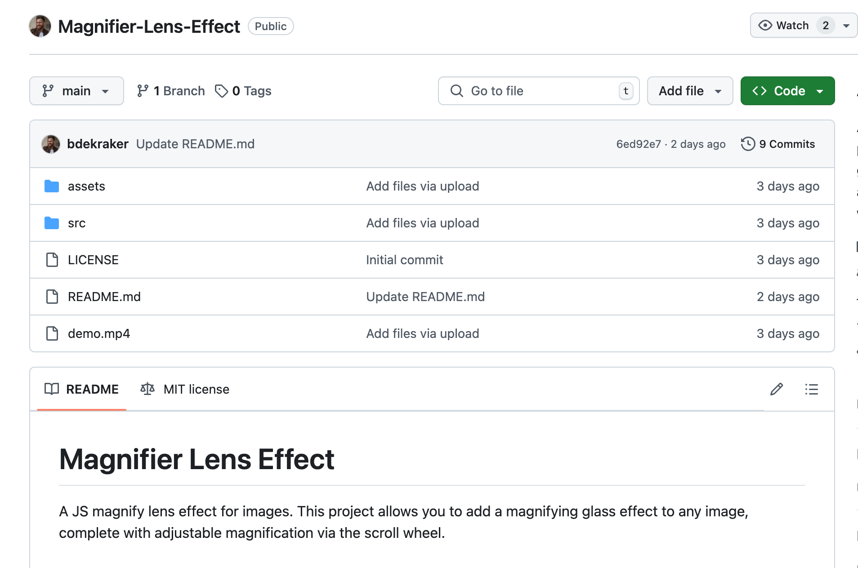Click the tags icon showing 0 Tags
The height and width of the screenshot is (568, 858).
tap(221, 91)
